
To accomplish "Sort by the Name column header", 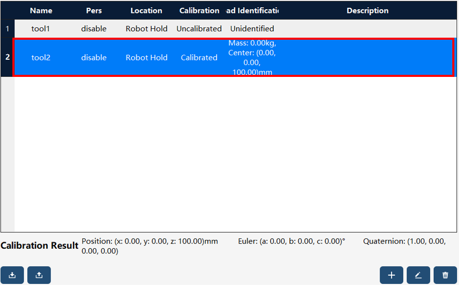I will pyautogui.click(x=41, y=10).
